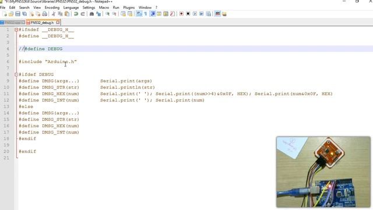Open the function list icon
Image resolution: width=373 pixels, height=210 pixels.
click(173, 14)
